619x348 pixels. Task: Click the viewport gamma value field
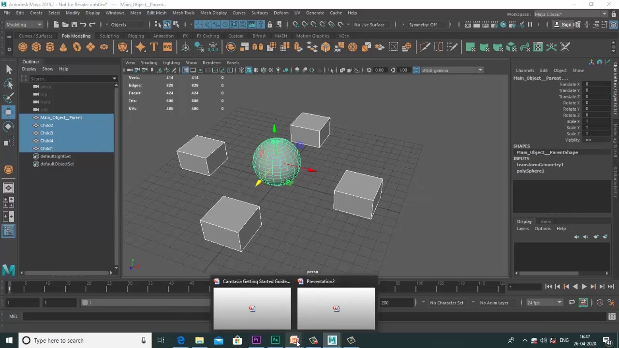click(x=404, y=70)
